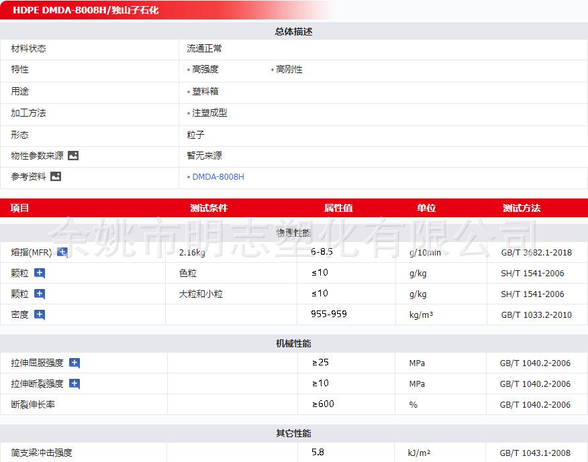Click the 高刚性 feature

[x=289, y=69]
